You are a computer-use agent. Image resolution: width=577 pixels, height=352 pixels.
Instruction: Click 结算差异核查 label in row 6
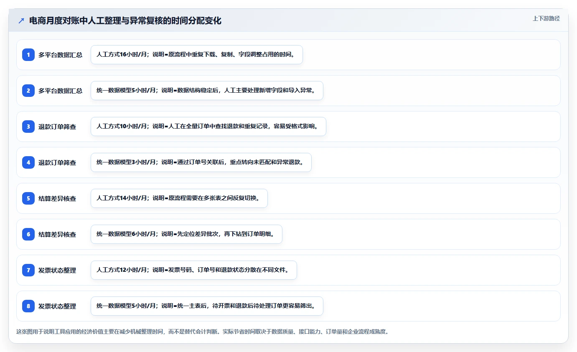[x=57, y=234]
